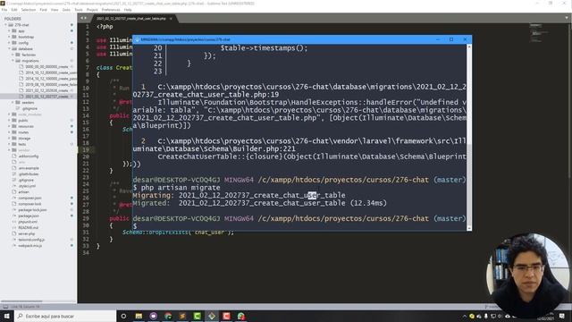The height and width of the screenshot is (322, 572).
Task: Close the create_chat_user_table.php tab
Action: pyautogui.click(x=171, y=18)
